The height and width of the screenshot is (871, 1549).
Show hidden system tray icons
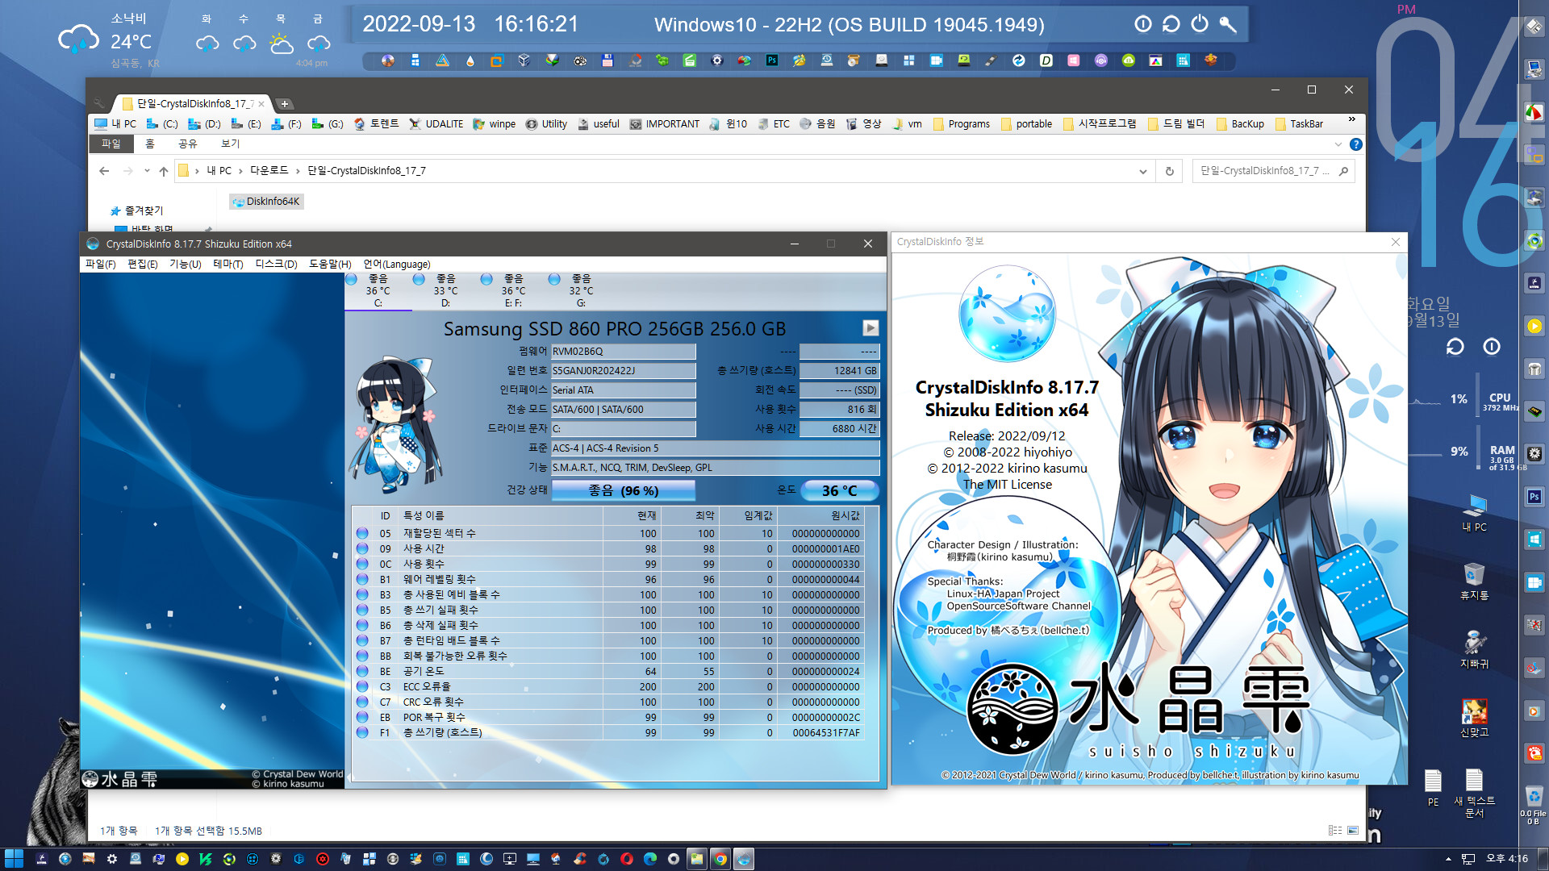click(1448, 859)
